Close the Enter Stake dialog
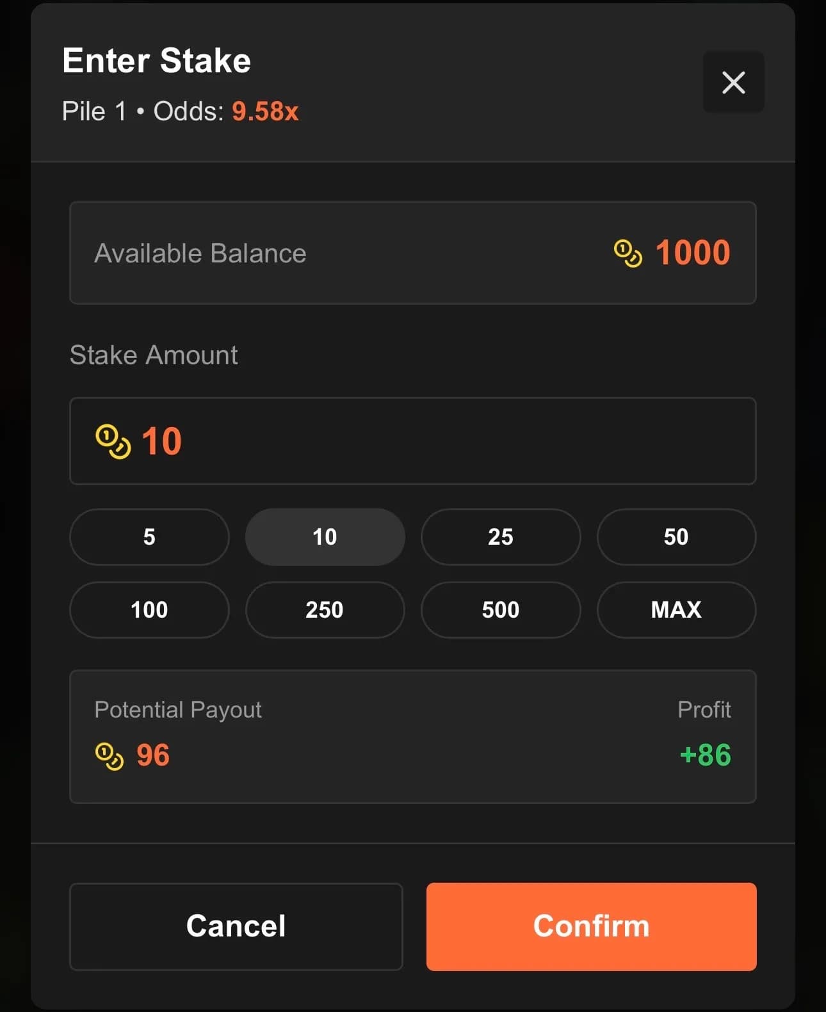The image size is (826, 1012). 733,82
